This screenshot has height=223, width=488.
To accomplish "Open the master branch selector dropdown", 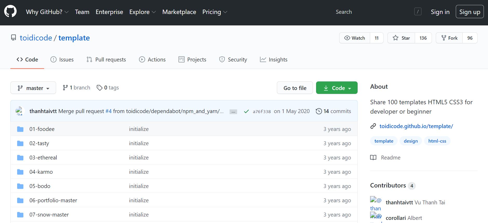I will point(33,88).
